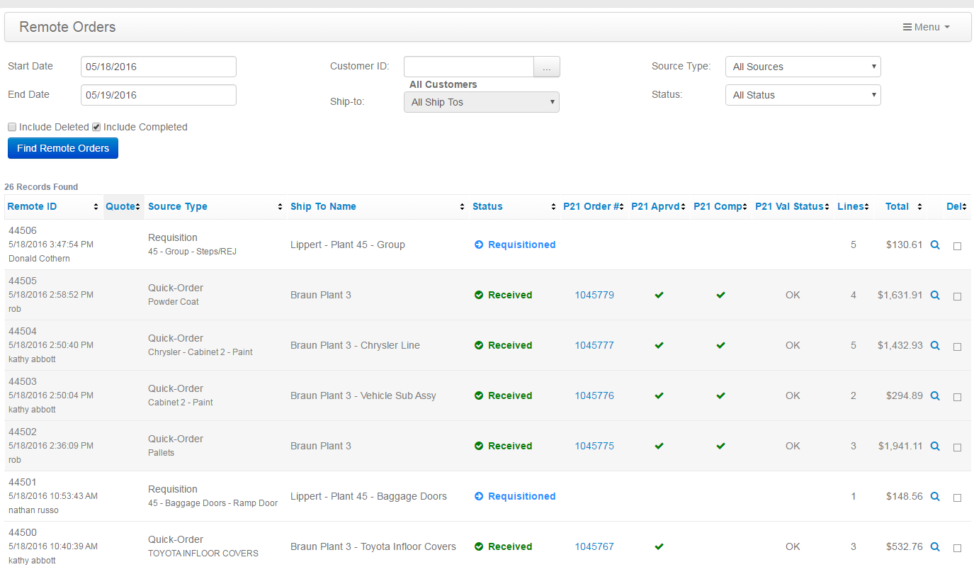Sort by Total column

click(900, 206)
